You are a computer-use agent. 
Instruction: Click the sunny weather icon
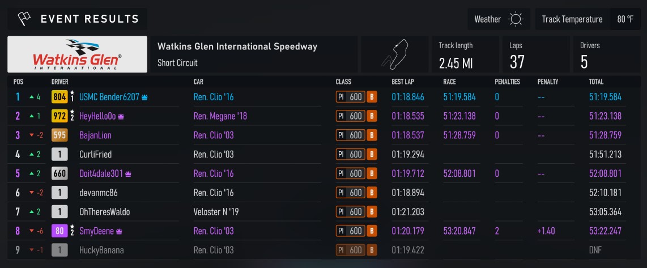[516, 19]
